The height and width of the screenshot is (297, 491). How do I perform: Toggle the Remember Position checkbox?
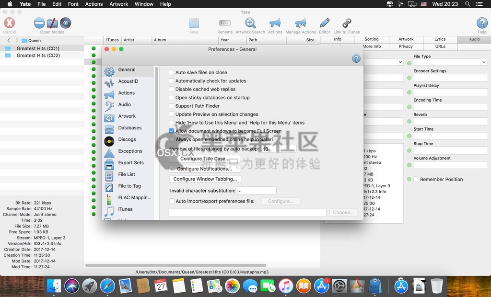[x=416, y=179]
